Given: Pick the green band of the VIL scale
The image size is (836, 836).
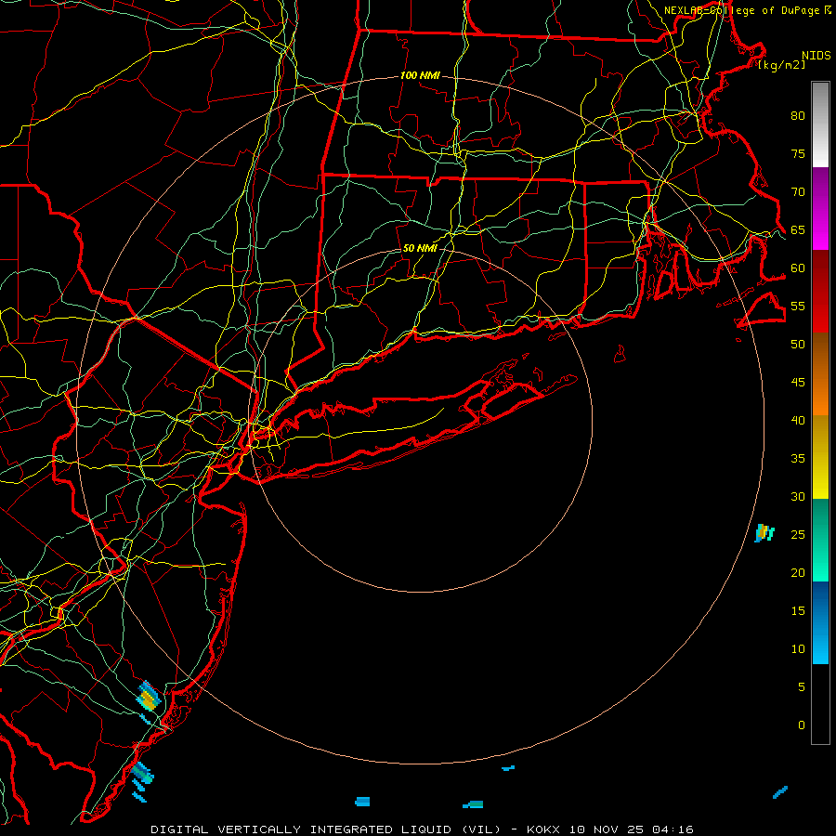Looking at the screenshot, I should coord(820,540).
